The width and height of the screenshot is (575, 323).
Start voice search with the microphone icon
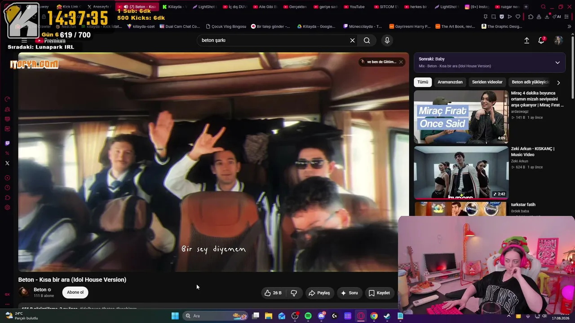coord(387,40)
